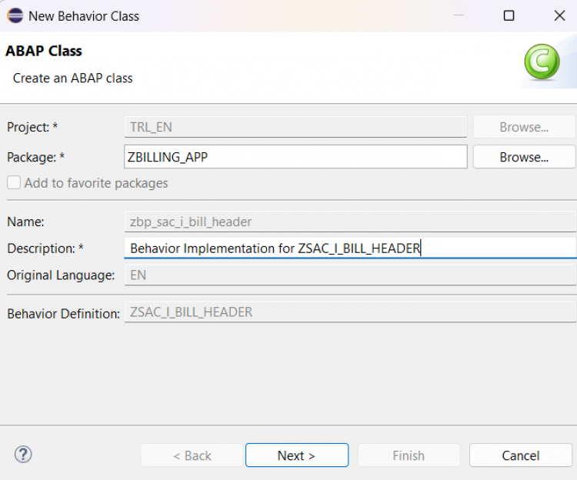Viewport: 577px width, 480px height.
Task: Click the Browse button next to Project
Action: [x=524, y=127]
